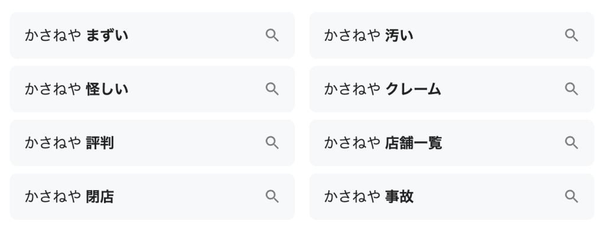
Task: Click the search icon beside かさねや まずい
Action: (272, 35)
